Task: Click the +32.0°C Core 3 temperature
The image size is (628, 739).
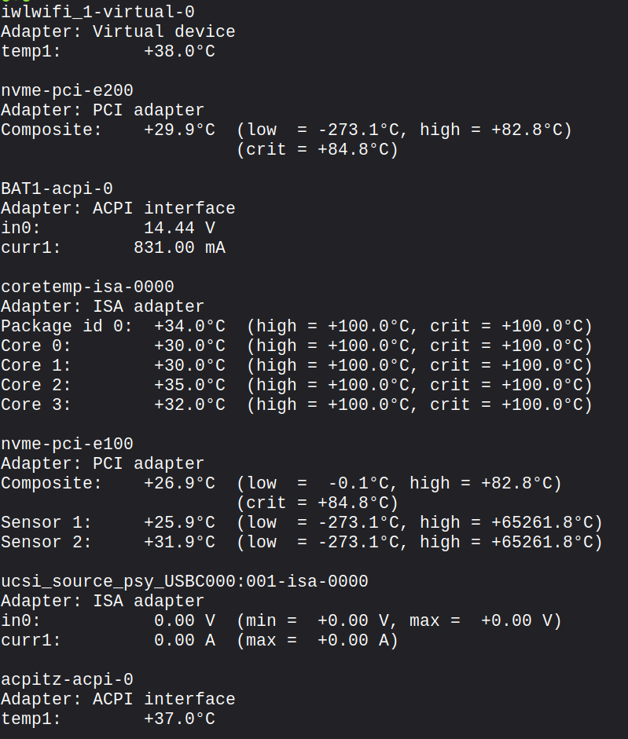Action: (189, 404)
